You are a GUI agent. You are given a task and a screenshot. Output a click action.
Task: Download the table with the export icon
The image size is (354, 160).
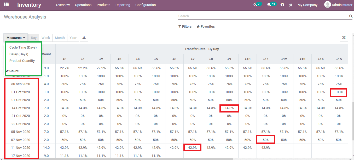click(x=84, y=38)
